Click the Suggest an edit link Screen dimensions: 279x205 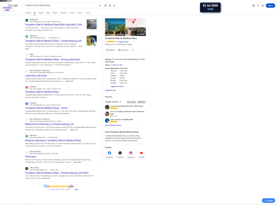click(110, 90)
